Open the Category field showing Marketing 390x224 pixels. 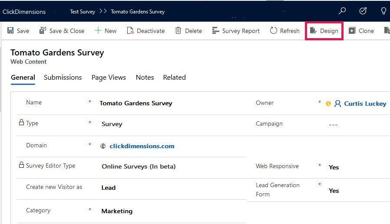point(117,211)
